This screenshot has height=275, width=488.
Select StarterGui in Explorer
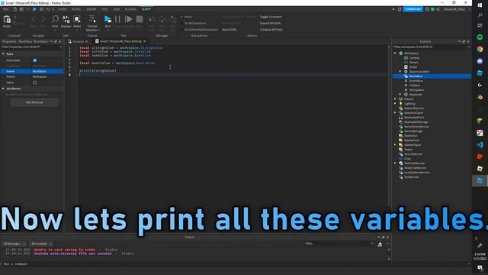(x=410, y=136)
